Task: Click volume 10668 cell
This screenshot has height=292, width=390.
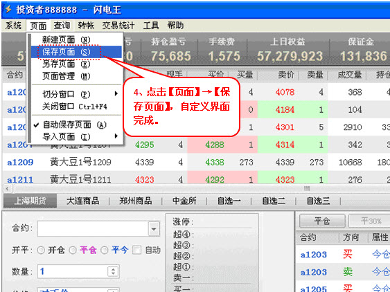Action: click(x=351, y=163)
